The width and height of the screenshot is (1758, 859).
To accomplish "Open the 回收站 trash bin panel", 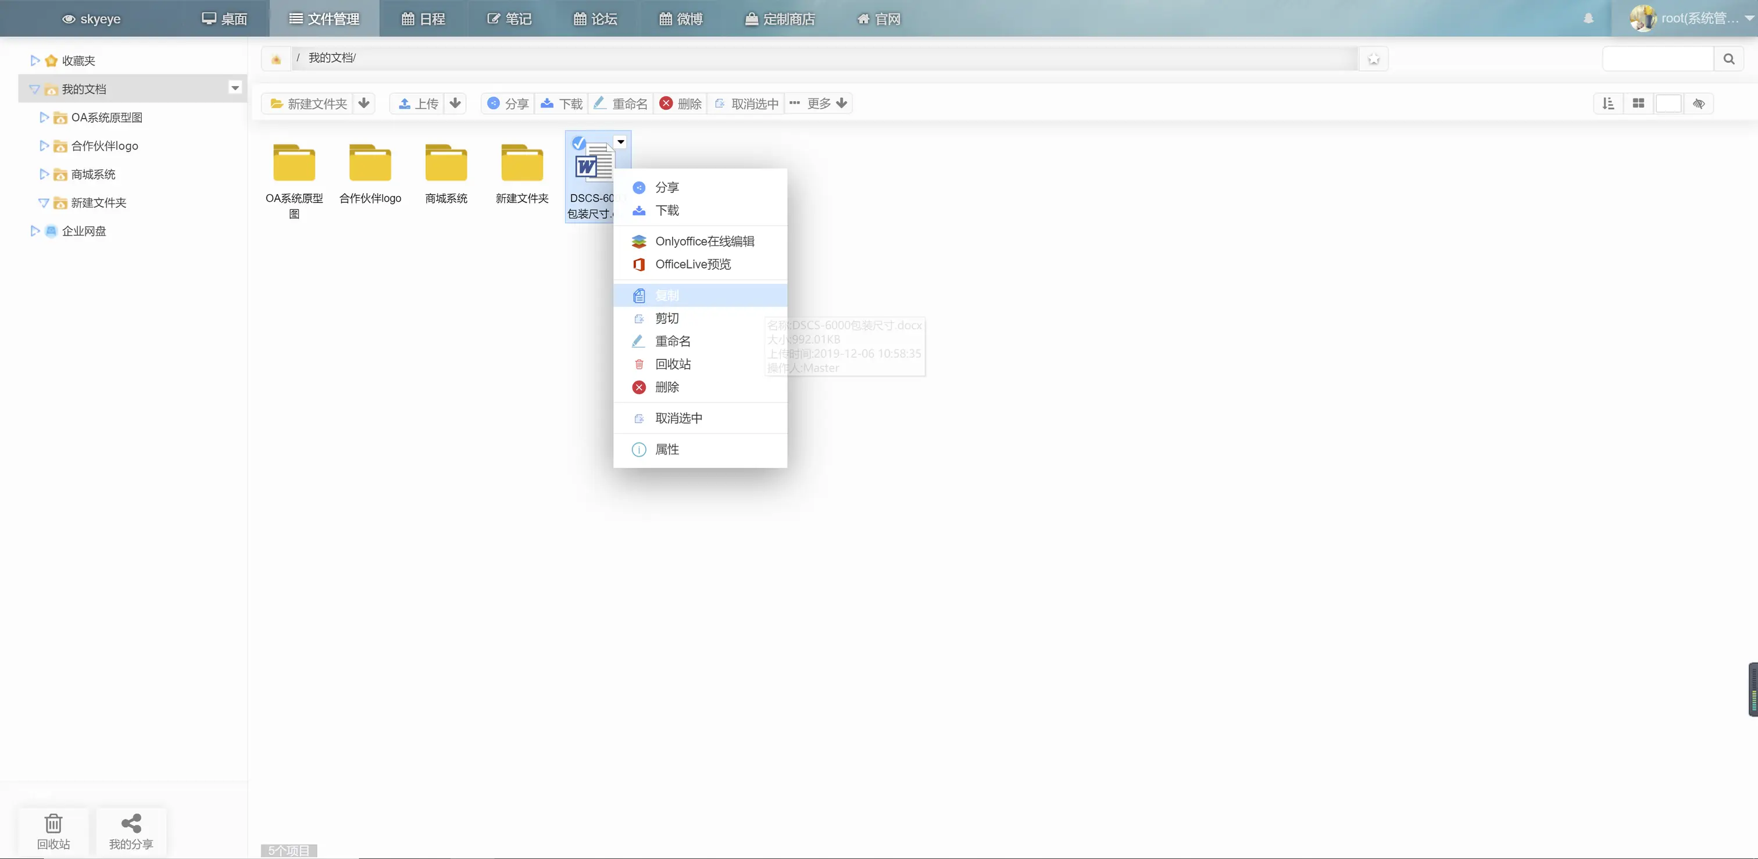I will [53, 831].
